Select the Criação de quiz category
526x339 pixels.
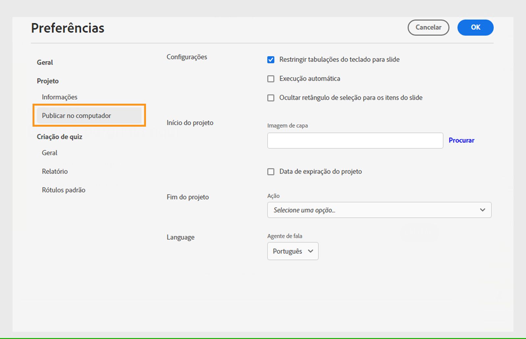60,137
